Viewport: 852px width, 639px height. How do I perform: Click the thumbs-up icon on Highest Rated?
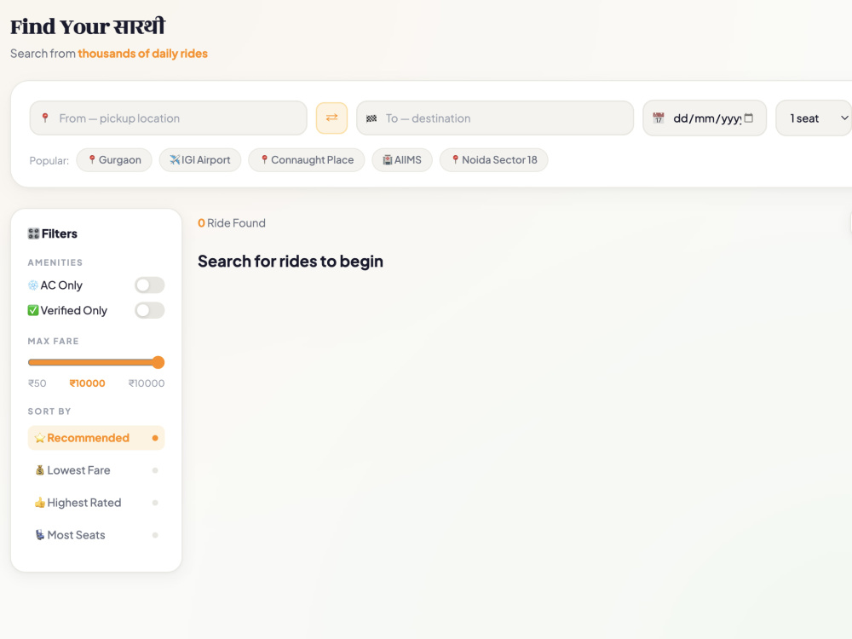click(40, 503)
